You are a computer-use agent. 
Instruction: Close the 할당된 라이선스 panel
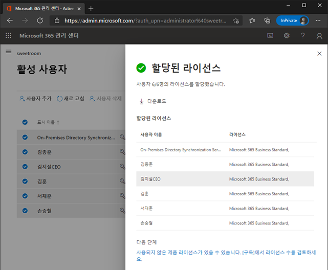point(319,54)
